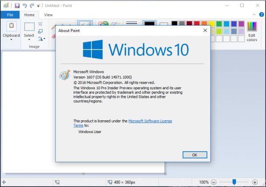Click the Shapes gallery icon
The height and width of the screenshot is (187, 266).
(103, 23)
